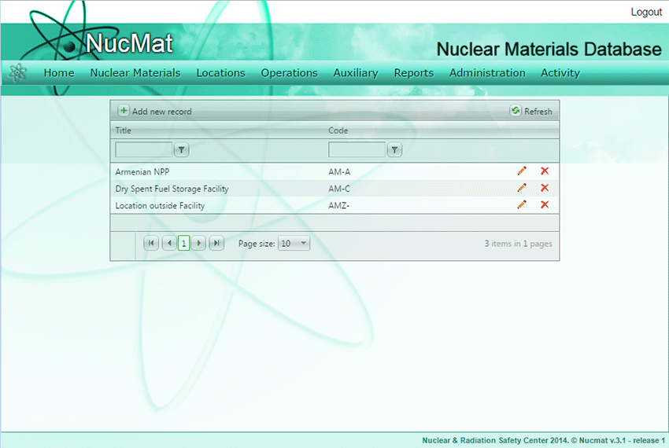Click the Logout link
The image size is (669, 448).
(646, 12)
